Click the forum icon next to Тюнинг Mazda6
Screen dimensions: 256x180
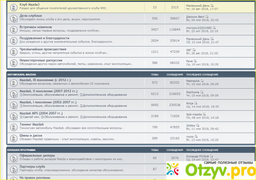pos(13,127)
